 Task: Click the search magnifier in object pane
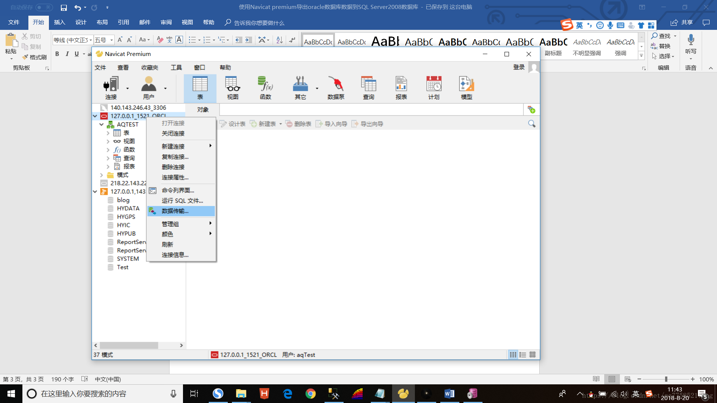pos(531,124)
